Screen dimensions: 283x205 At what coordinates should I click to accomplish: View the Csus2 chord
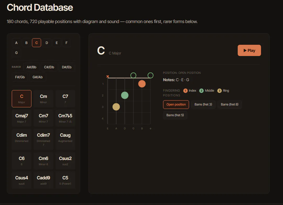[x=65, y=161]
